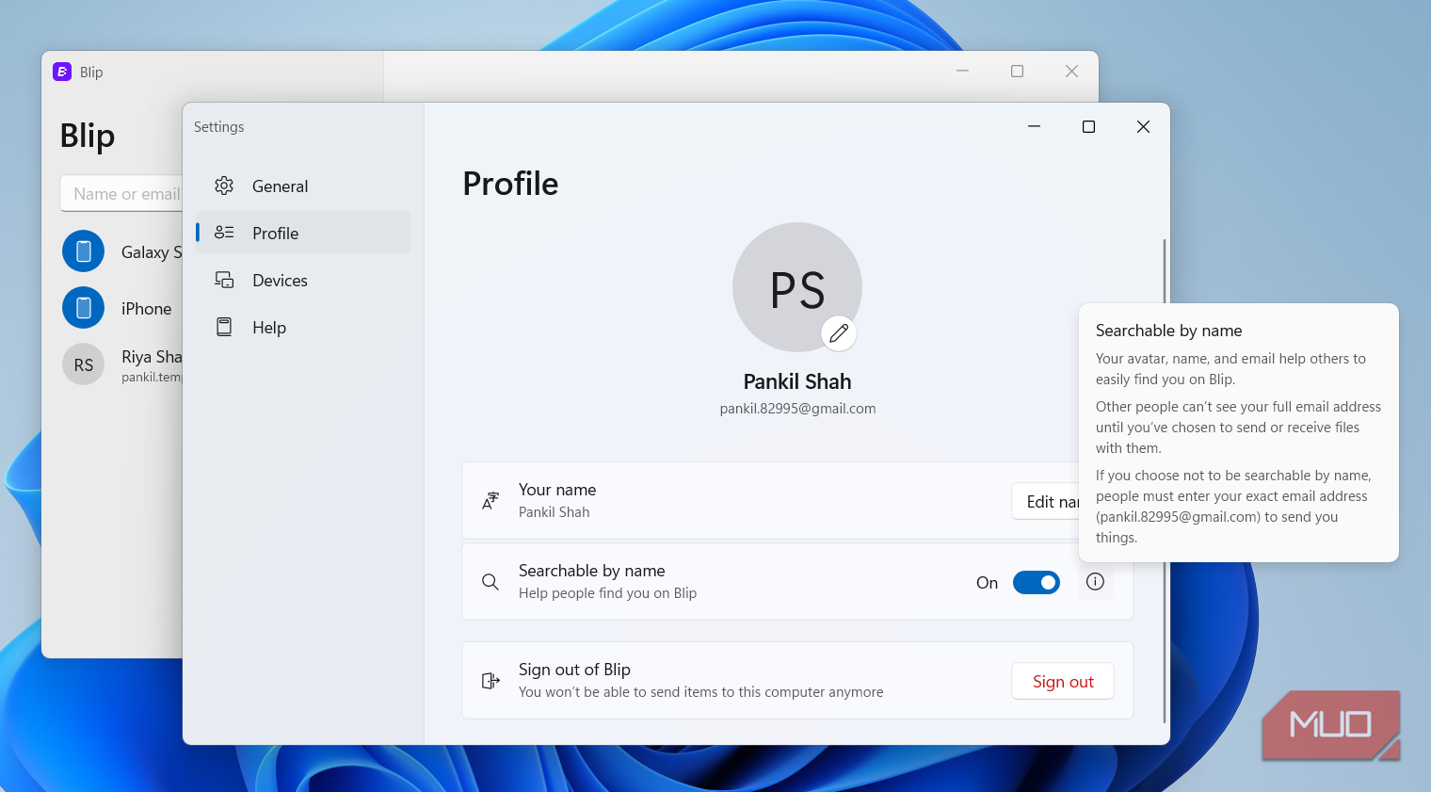Select the iPhone device icon in Blip
This screenshot has height=792, width=1431.
pyautogui.click(x=83, y=308)
